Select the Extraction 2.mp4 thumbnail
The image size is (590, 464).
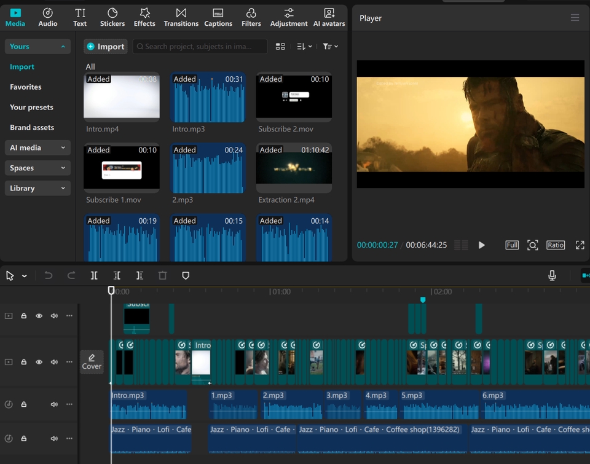294,168
